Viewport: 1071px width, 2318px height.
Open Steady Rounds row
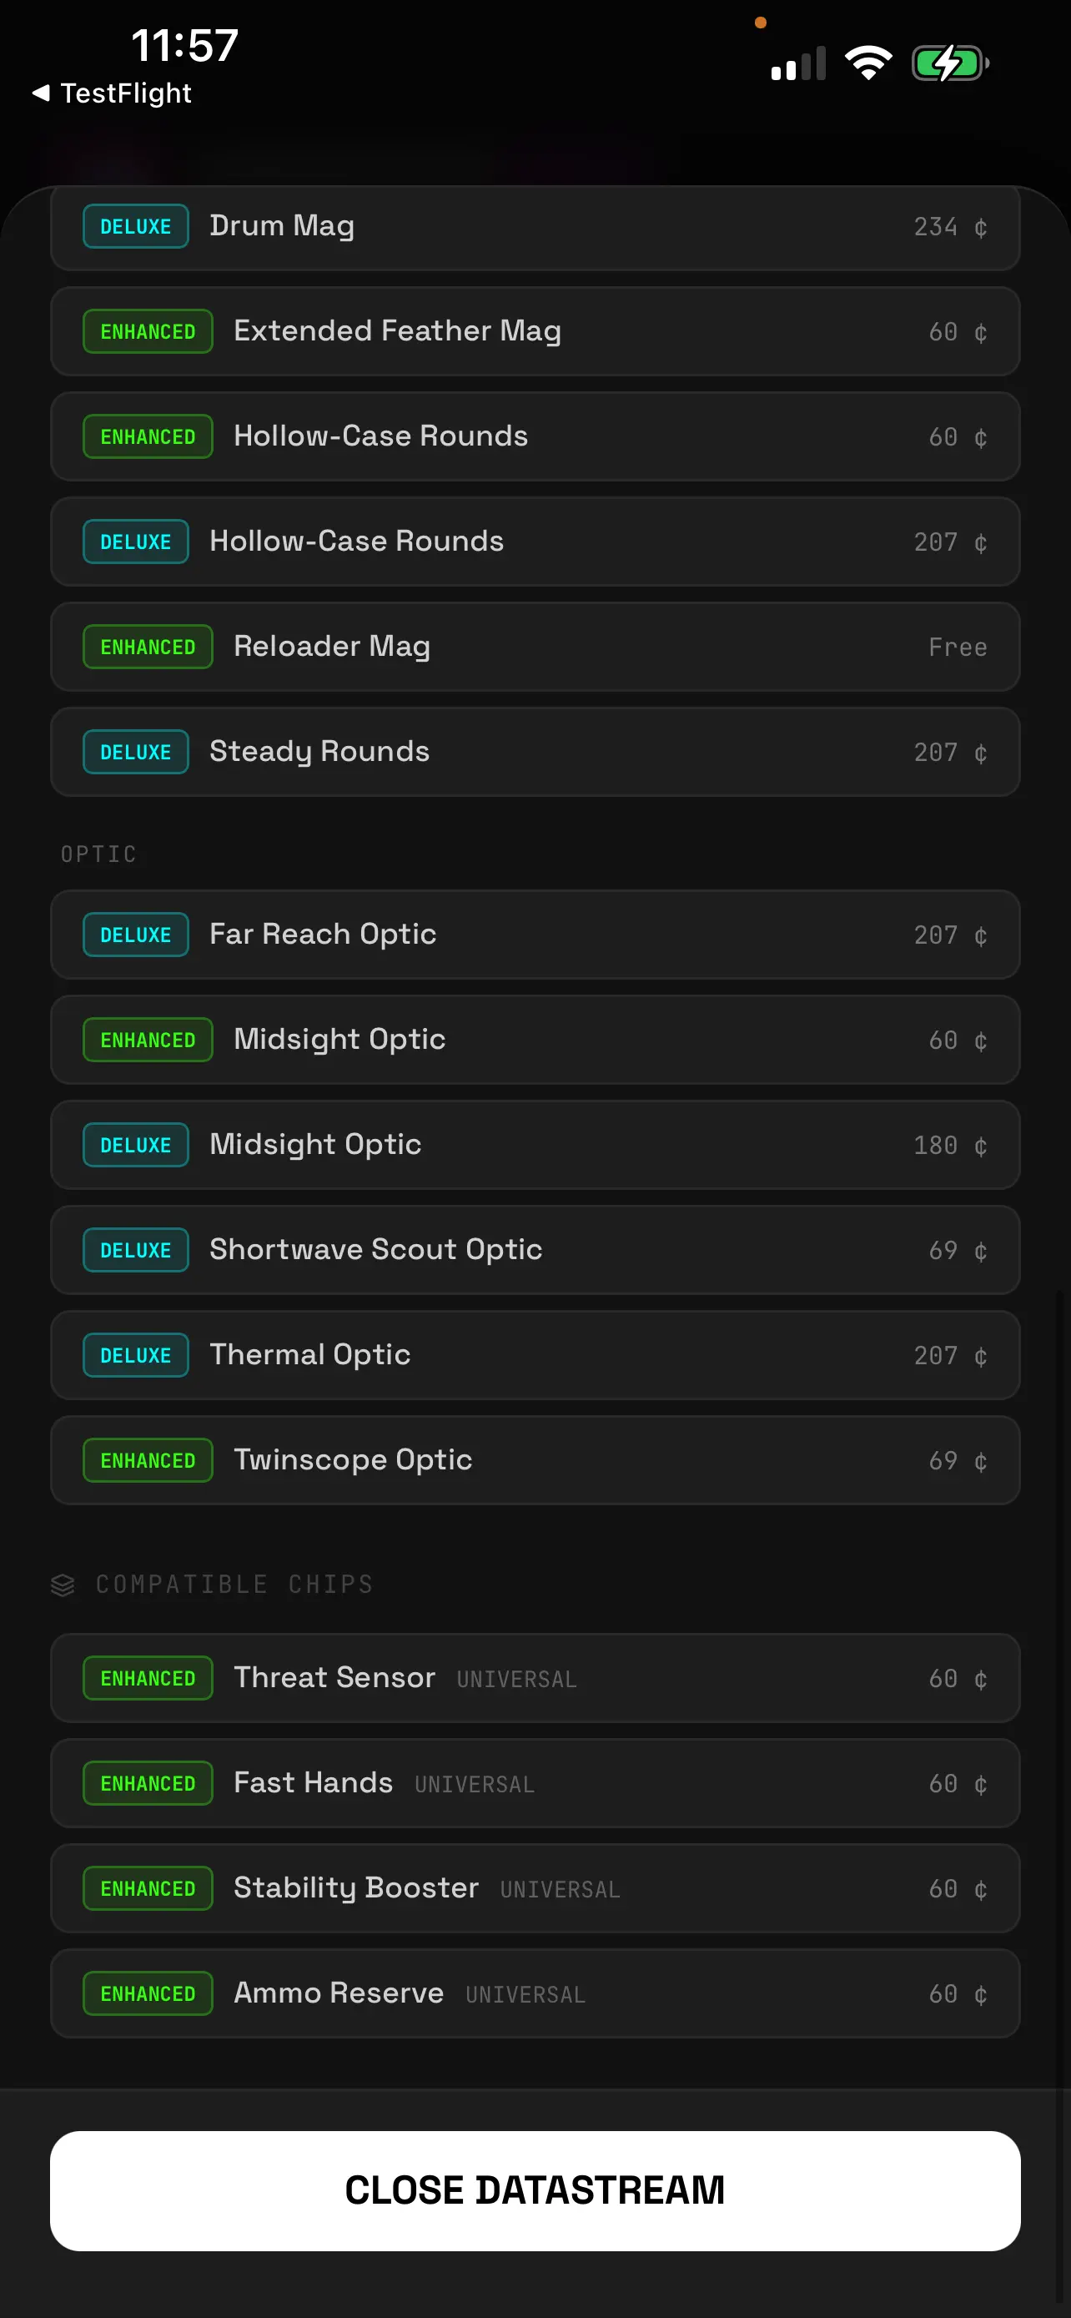(535, 751)
